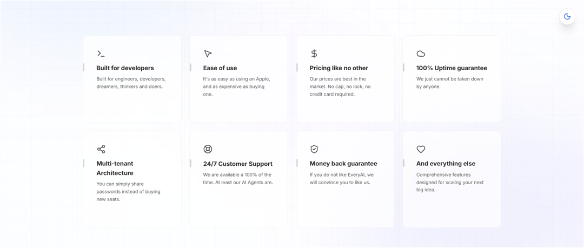Click the share network icon
The height and width of the screenshot is (248, 584).
(x=101, y=149)
